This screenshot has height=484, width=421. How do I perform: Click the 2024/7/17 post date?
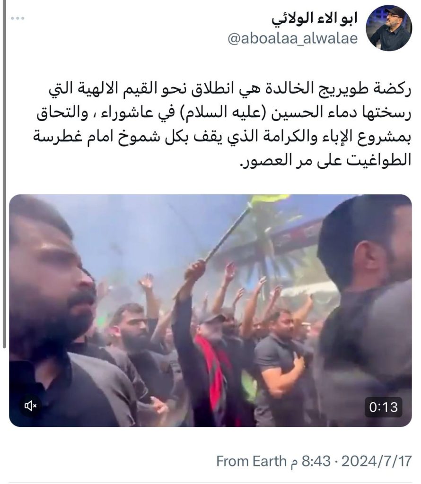click(x=377, y=461)
